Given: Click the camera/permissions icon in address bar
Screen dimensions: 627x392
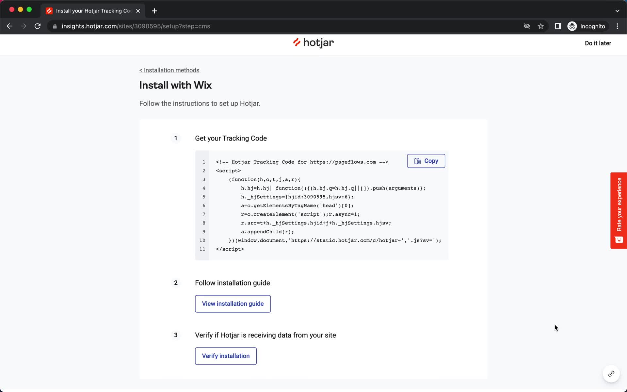Looking at the screenshot, I should (x=527, y=26).
